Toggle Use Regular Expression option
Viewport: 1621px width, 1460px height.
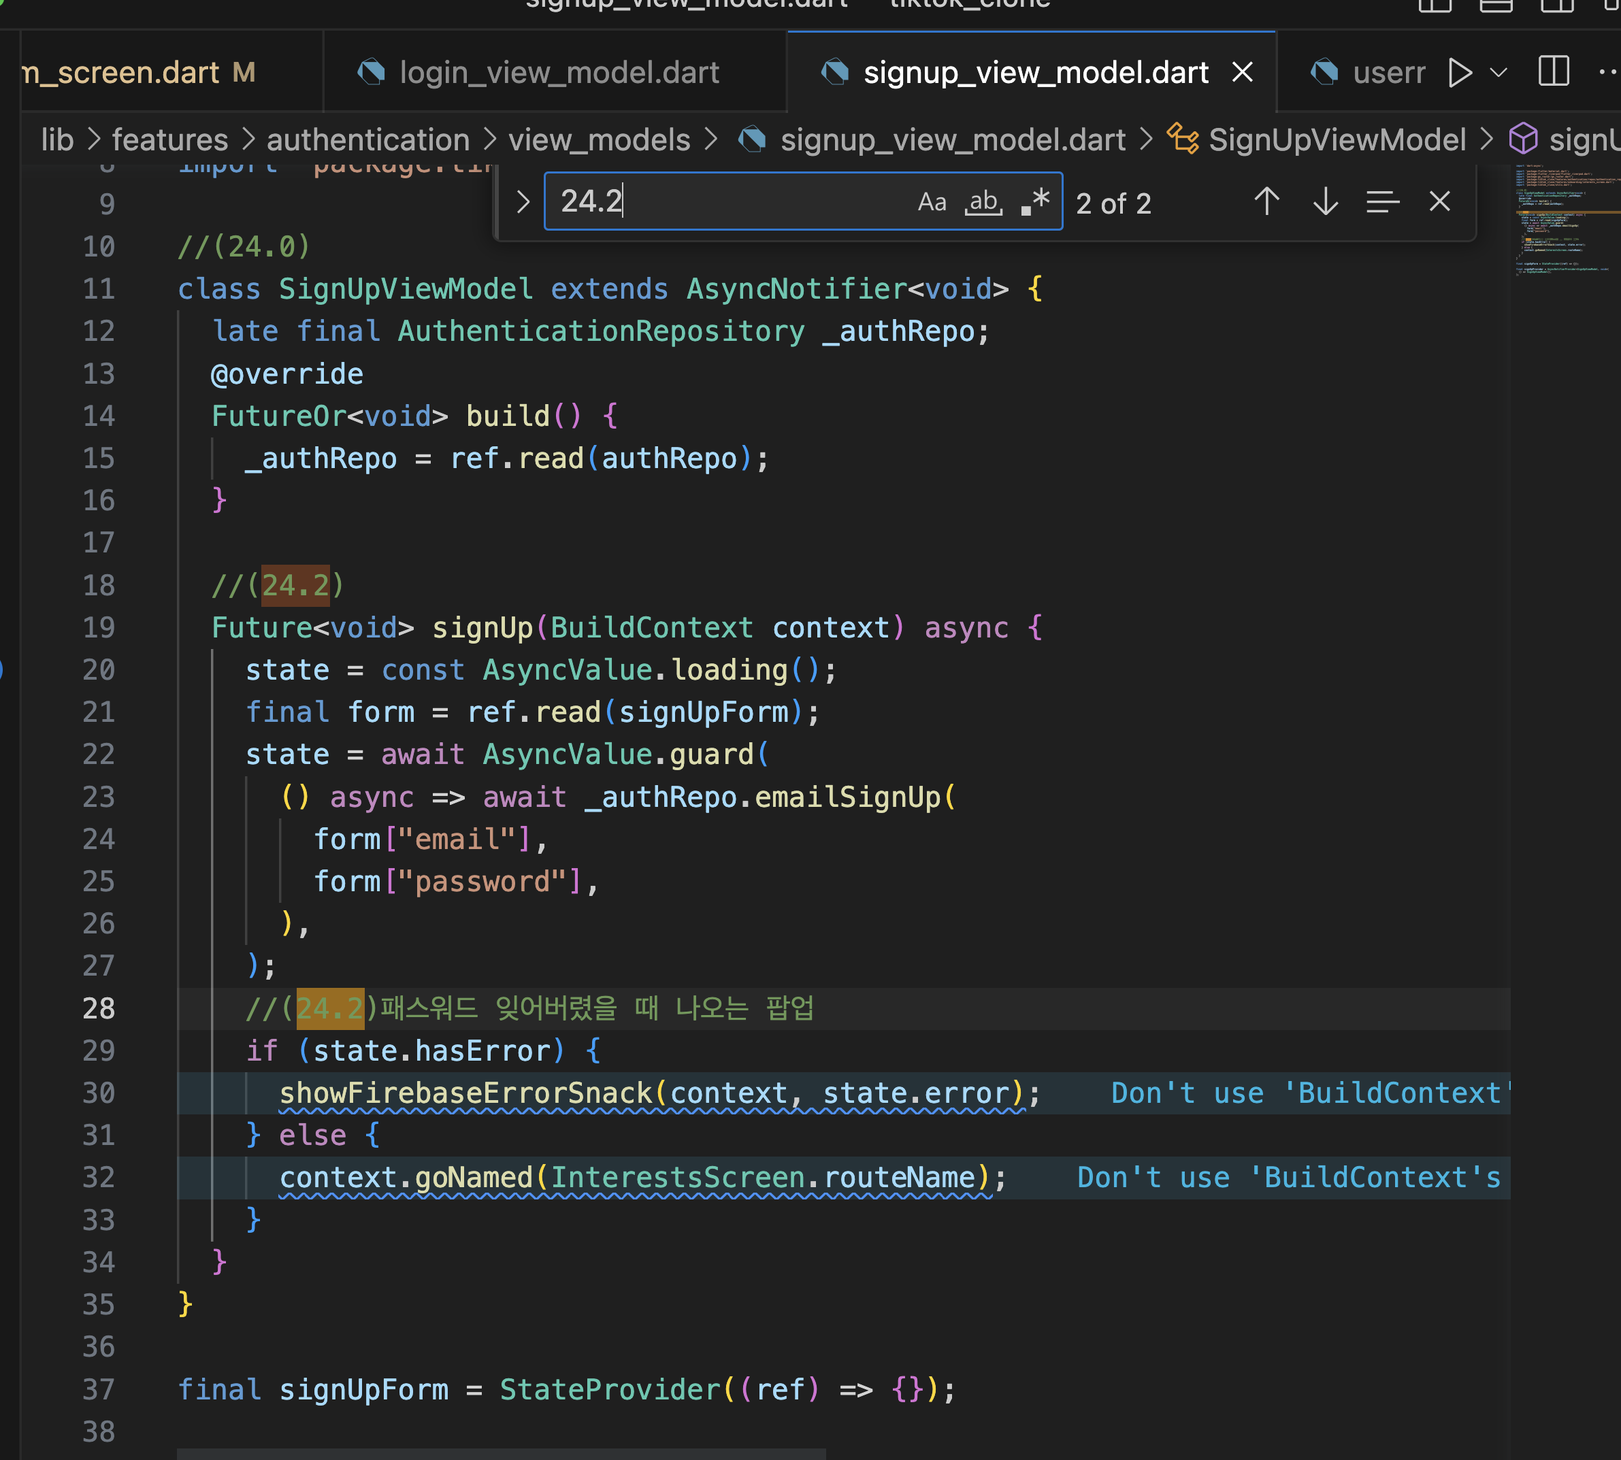point(1035,202)
